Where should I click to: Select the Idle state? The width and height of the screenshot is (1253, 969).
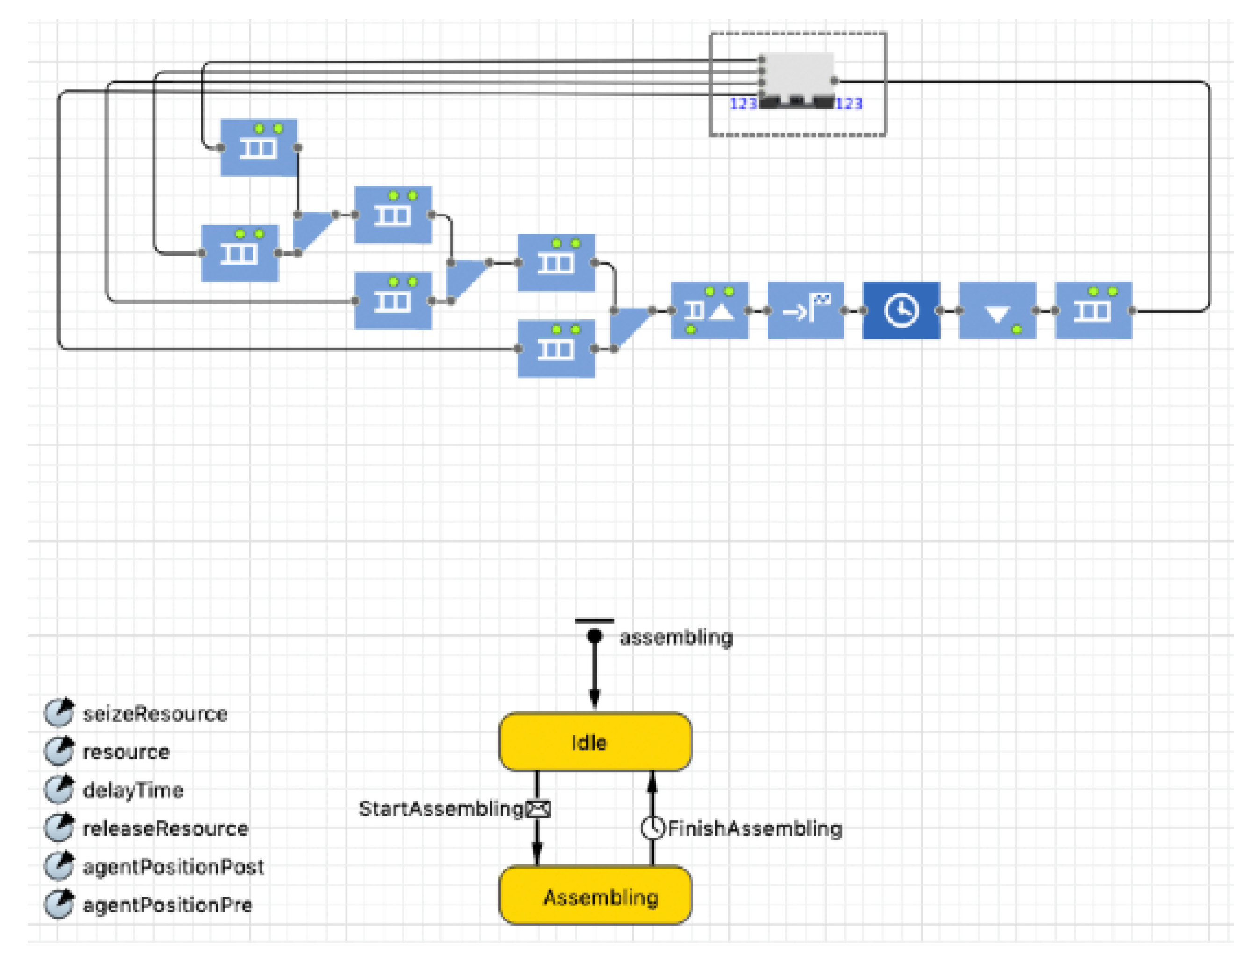595,742
